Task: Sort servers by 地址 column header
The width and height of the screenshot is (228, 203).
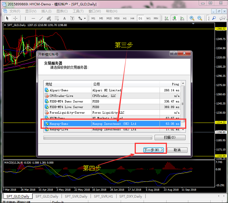Action: [x=49, y=84]
